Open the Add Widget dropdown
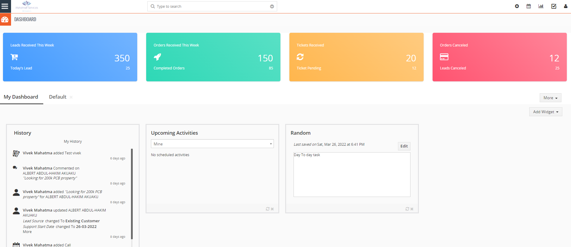571x247 pixels. [545, 112]
